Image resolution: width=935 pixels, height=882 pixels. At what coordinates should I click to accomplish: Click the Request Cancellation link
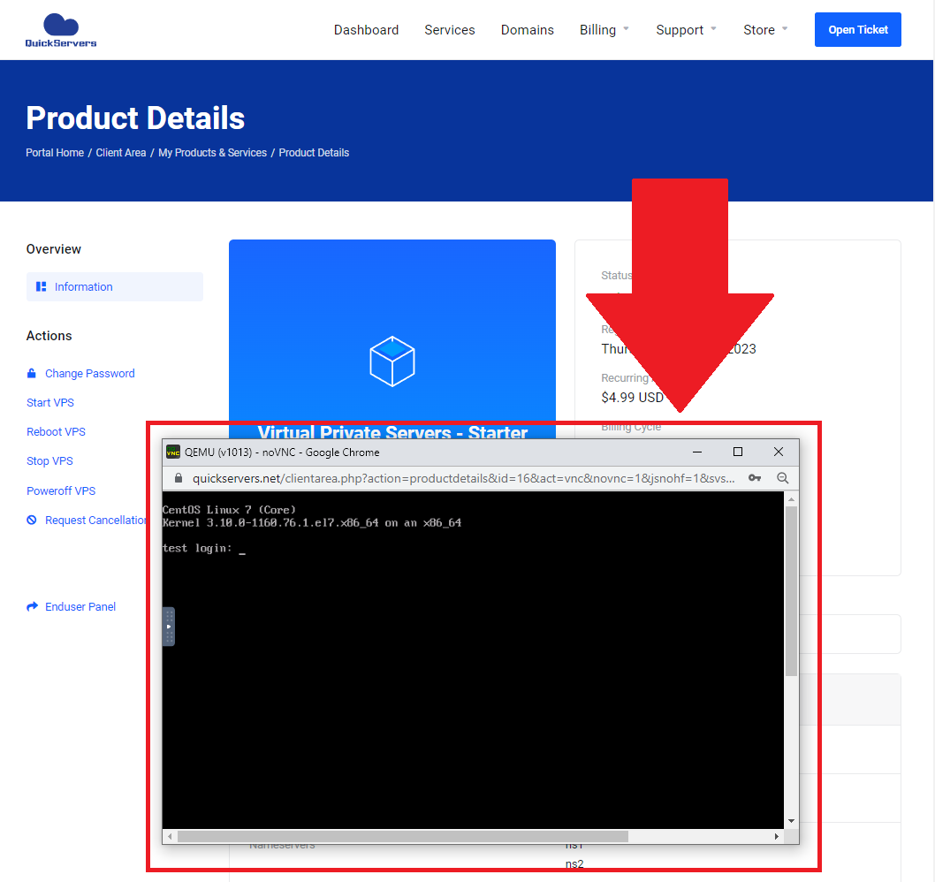[x=87, y=520]
